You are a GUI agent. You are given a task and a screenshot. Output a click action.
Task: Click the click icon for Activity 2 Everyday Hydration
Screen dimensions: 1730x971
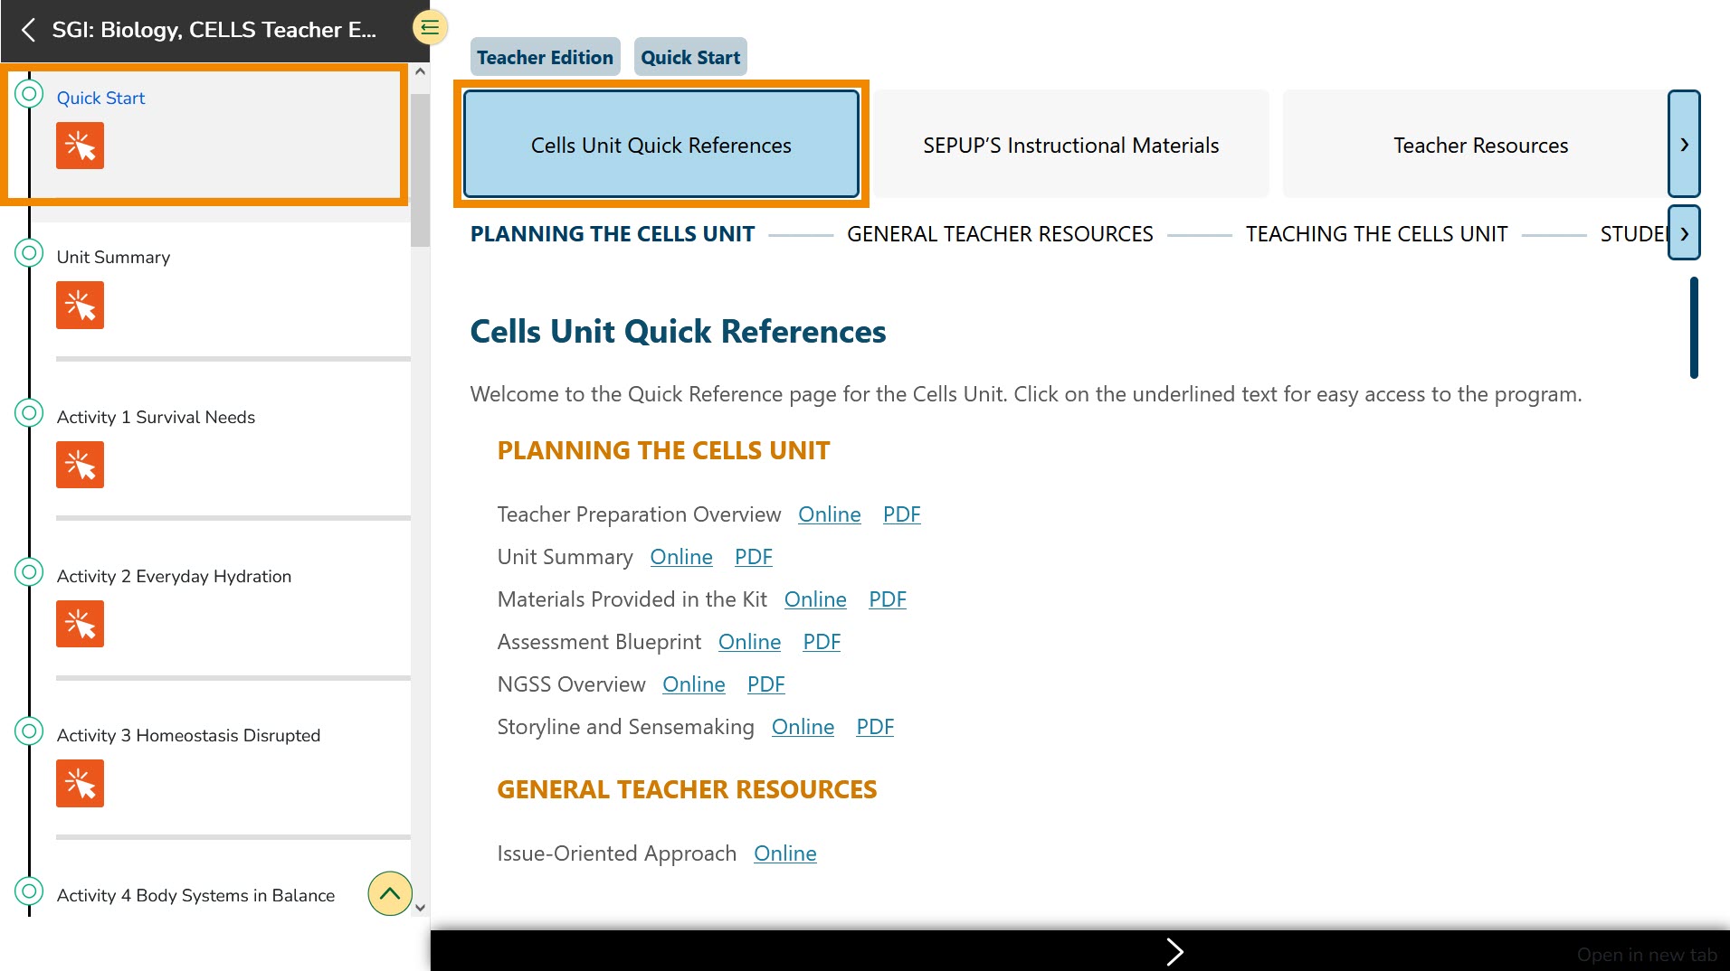80,623
